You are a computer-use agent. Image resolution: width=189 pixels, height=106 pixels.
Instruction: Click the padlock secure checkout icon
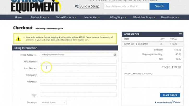(155, 102)
